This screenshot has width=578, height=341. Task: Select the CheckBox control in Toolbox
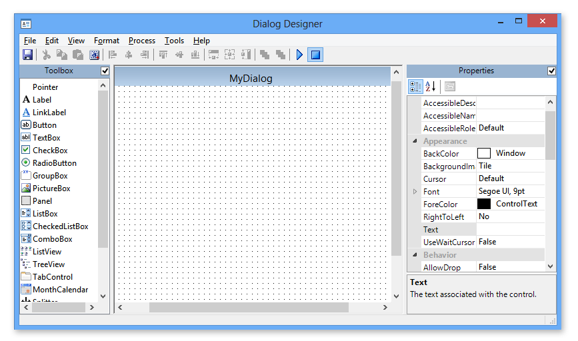click(x=50, y=151)
